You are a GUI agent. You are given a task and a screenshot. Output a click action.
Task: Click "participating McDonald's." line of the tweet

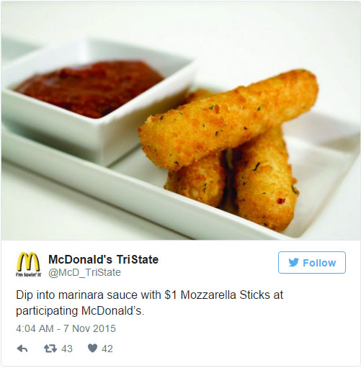pos(80,310)
